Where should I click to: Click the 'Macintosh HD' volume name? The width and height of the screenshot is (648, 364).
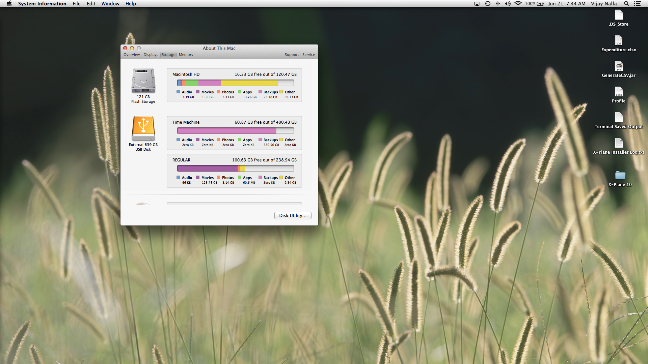[186, 74]
